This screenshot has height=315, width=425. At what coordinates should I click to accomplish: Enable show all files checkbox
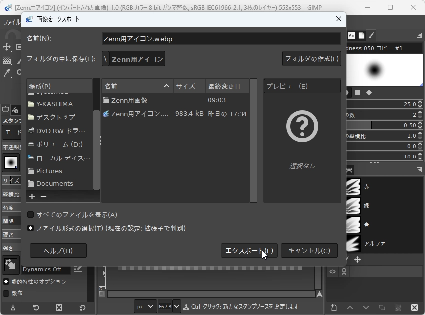tap(30, 215)
